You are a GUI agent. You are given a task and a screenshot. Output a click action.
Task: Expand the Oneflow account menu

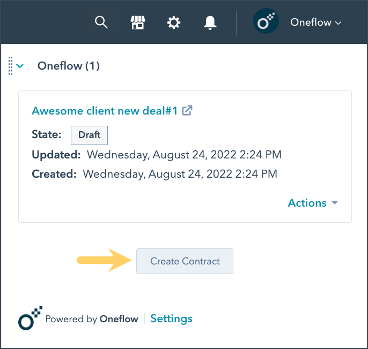315,22
